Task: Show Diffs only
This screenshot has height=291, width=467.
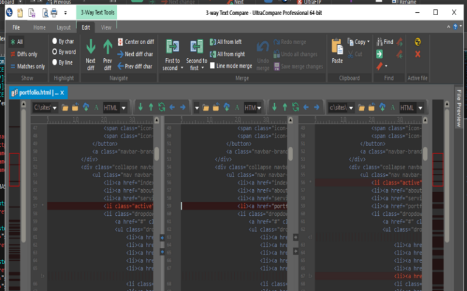Action: (24, 54)
